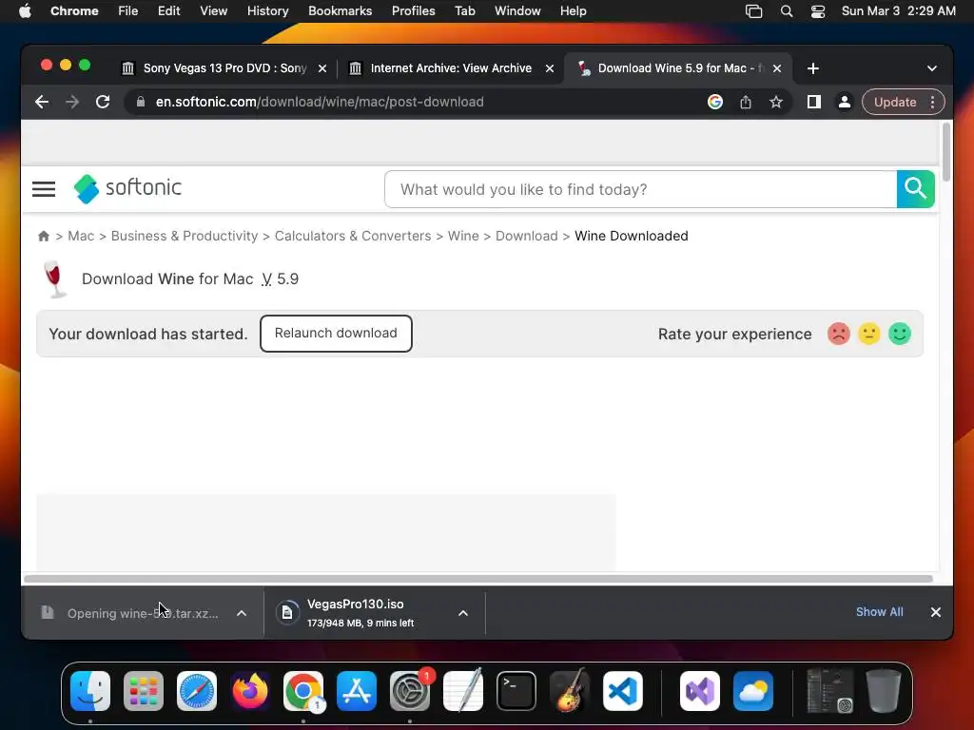The width and height of the screenshot is (974, 730).
Task: Rate experience with green happy face
Action: coord(900,334)
